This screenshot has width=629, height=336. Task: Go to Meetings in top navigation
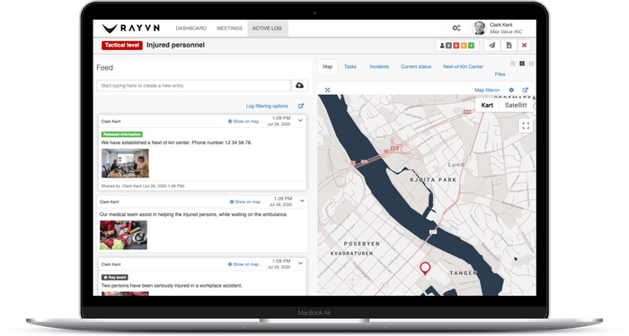[229, 29]
